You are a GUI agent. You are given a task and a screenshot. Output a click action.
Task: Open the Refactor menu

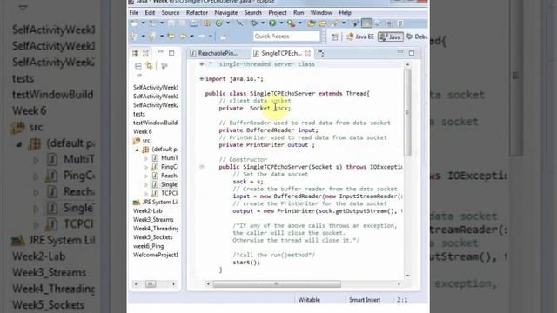tap(197, 13)
